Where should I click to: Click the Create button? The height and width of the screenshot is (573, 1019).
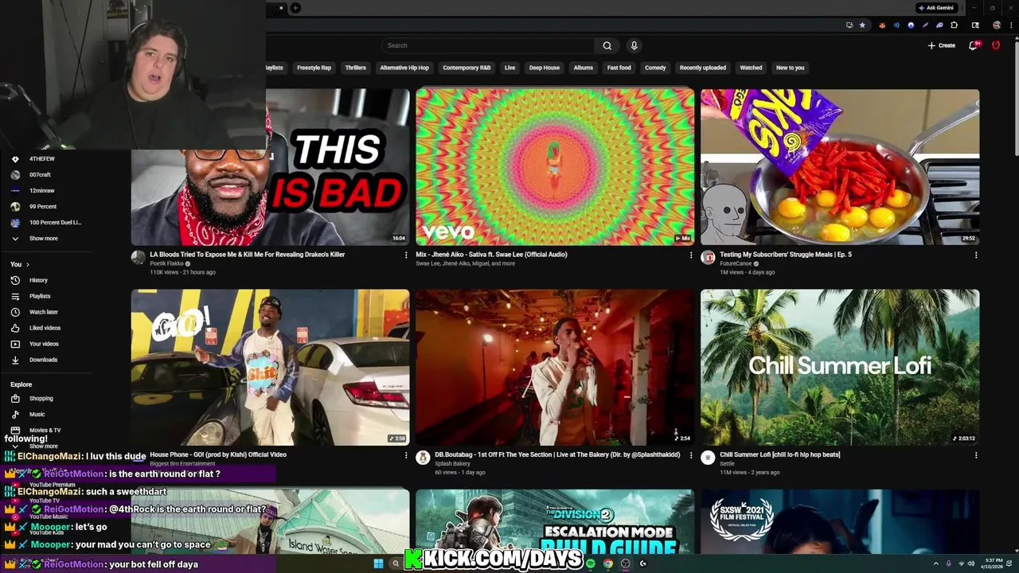(x=942, y=45)
